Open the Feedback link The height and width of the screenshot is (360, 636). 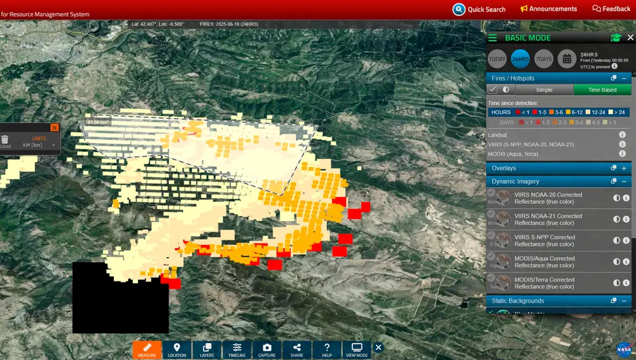(x=611, y=9)
